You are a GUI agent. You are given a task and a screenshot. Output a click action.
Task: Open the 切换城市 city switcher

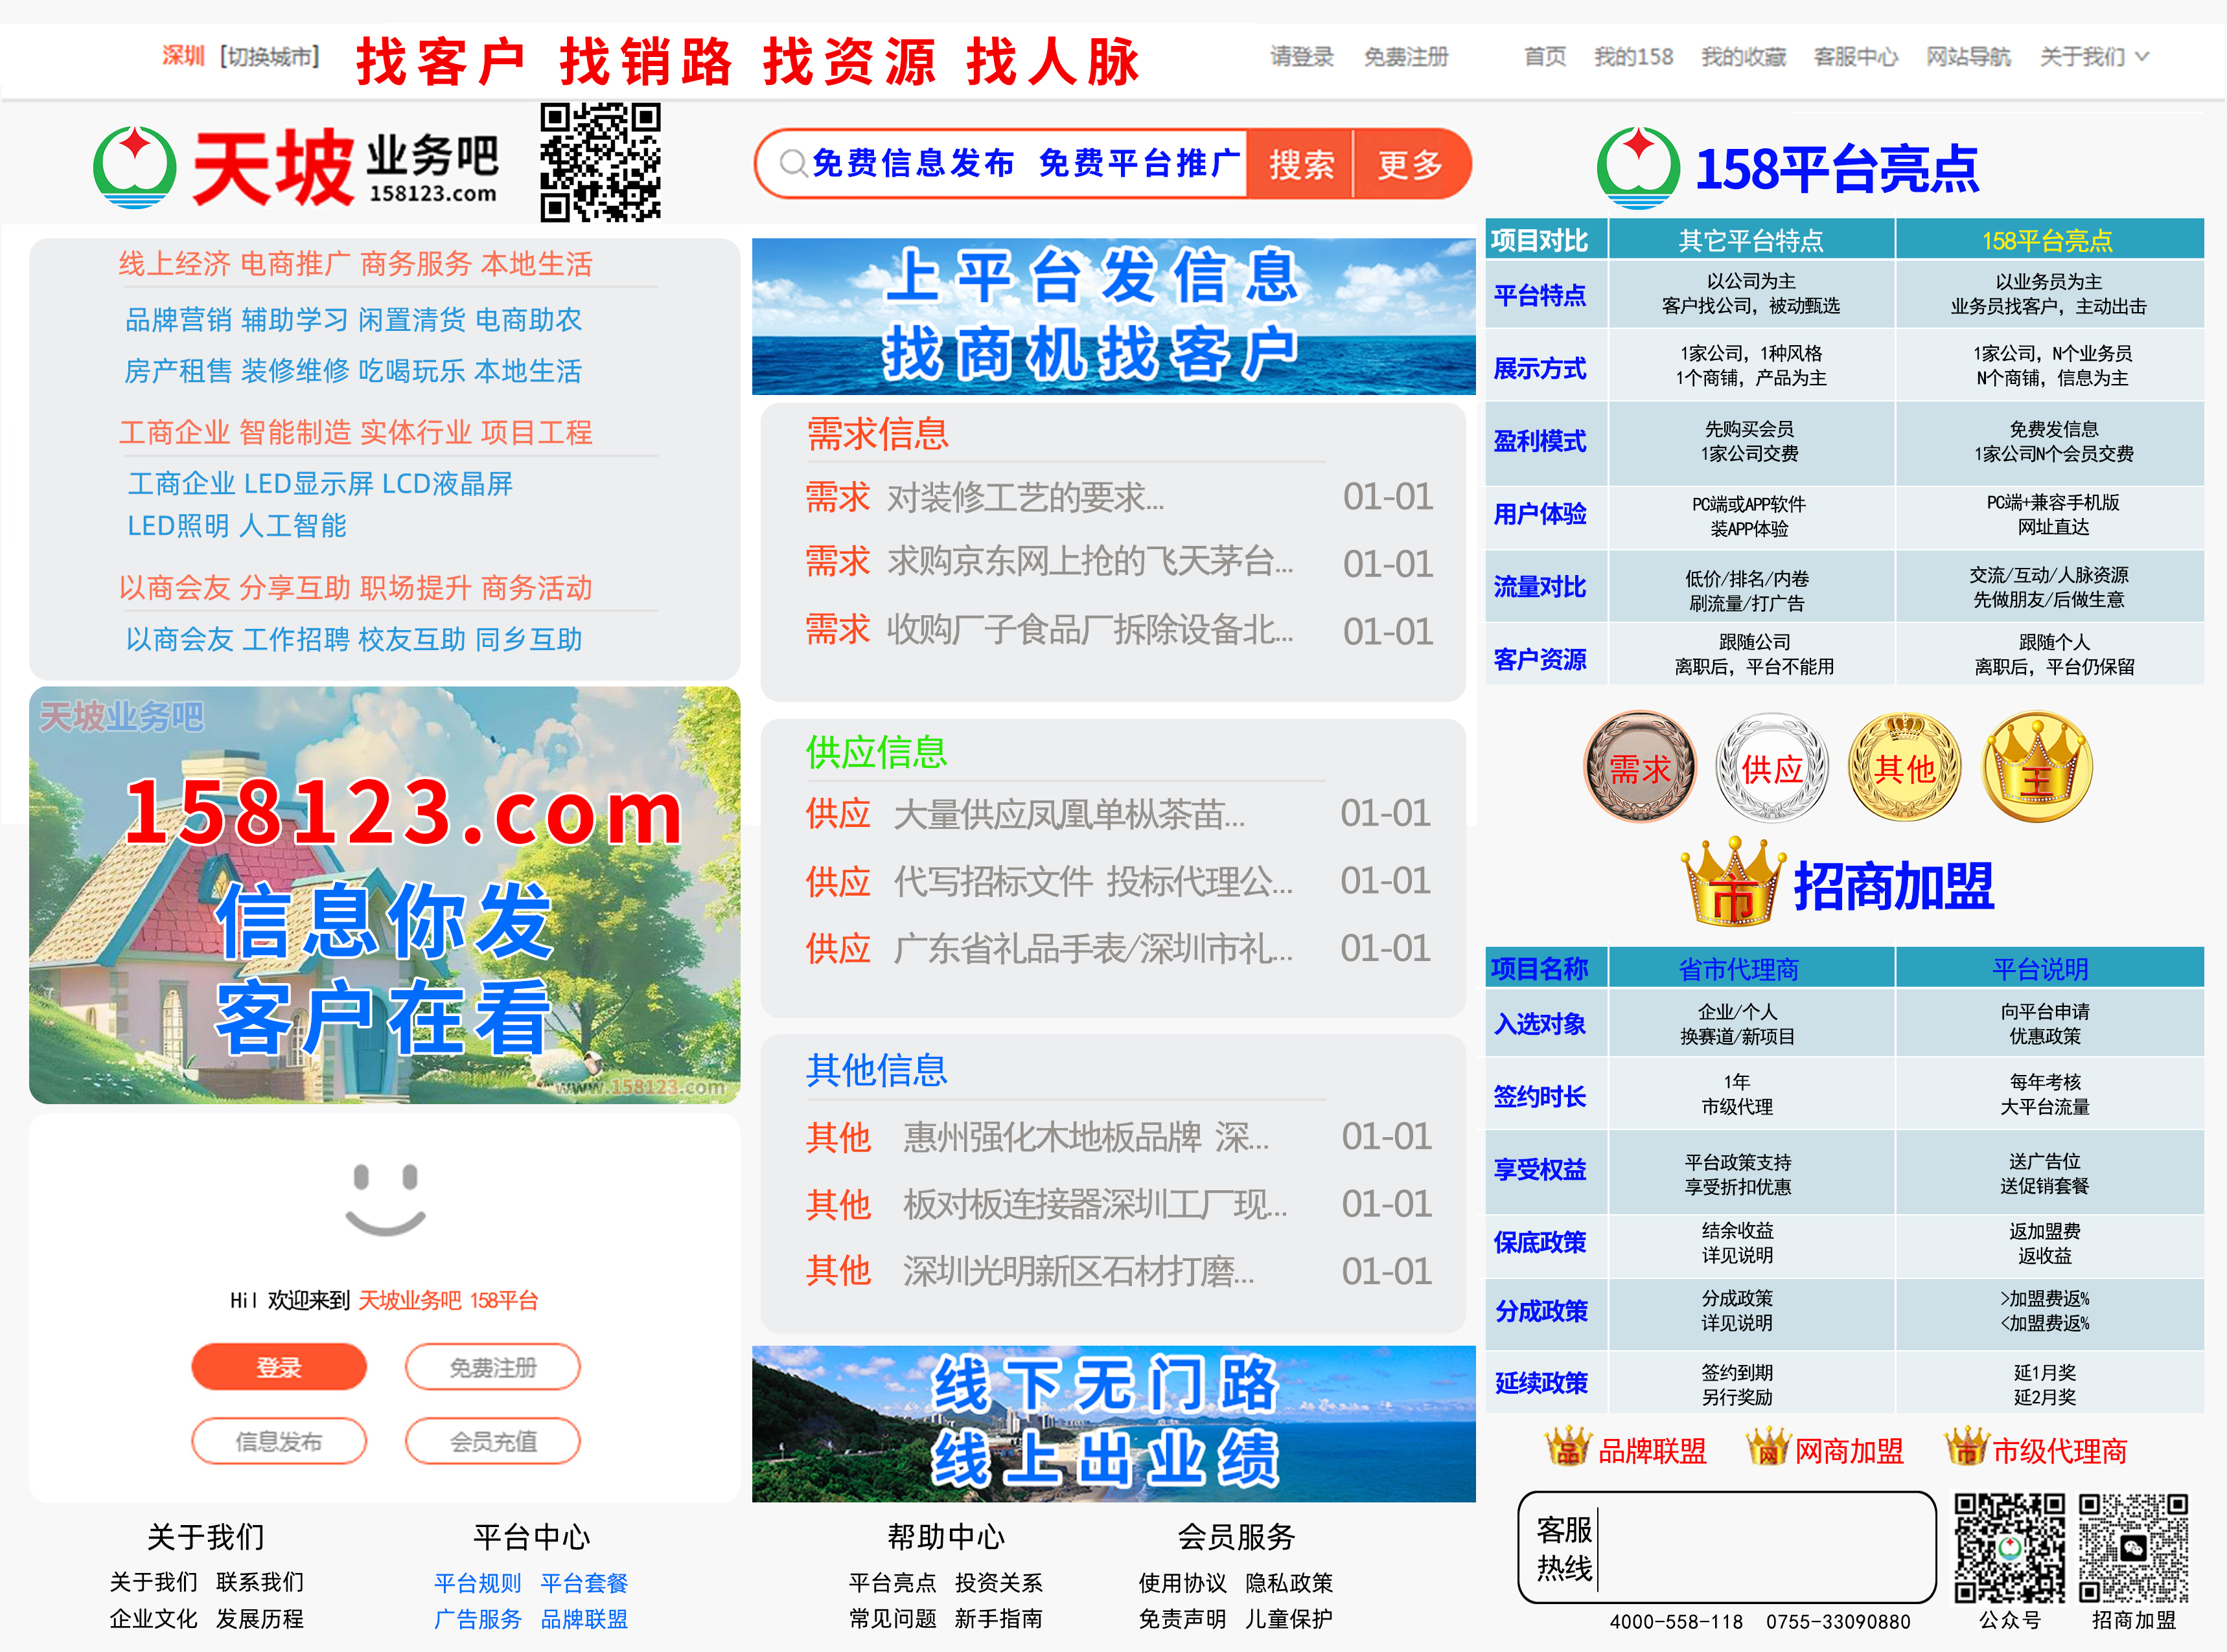tap(269, 57)
